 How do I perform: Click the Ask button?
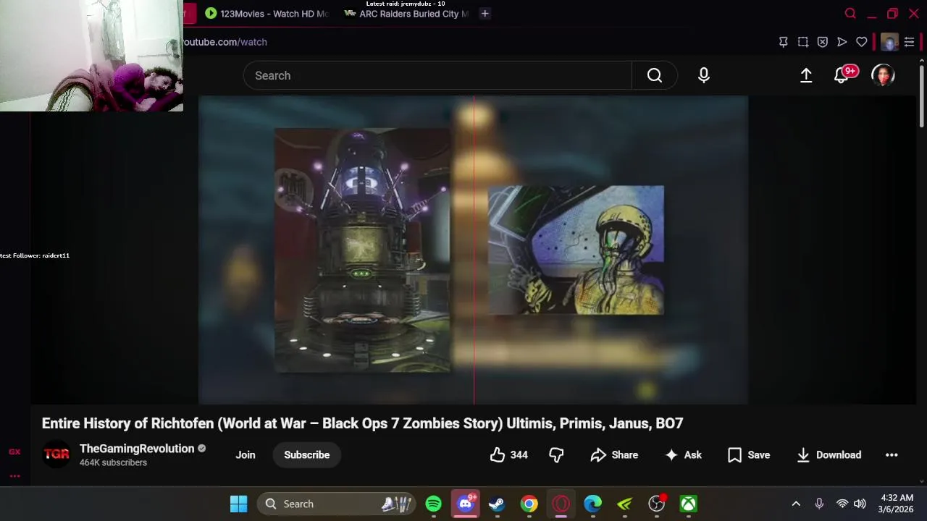[684, 454]
